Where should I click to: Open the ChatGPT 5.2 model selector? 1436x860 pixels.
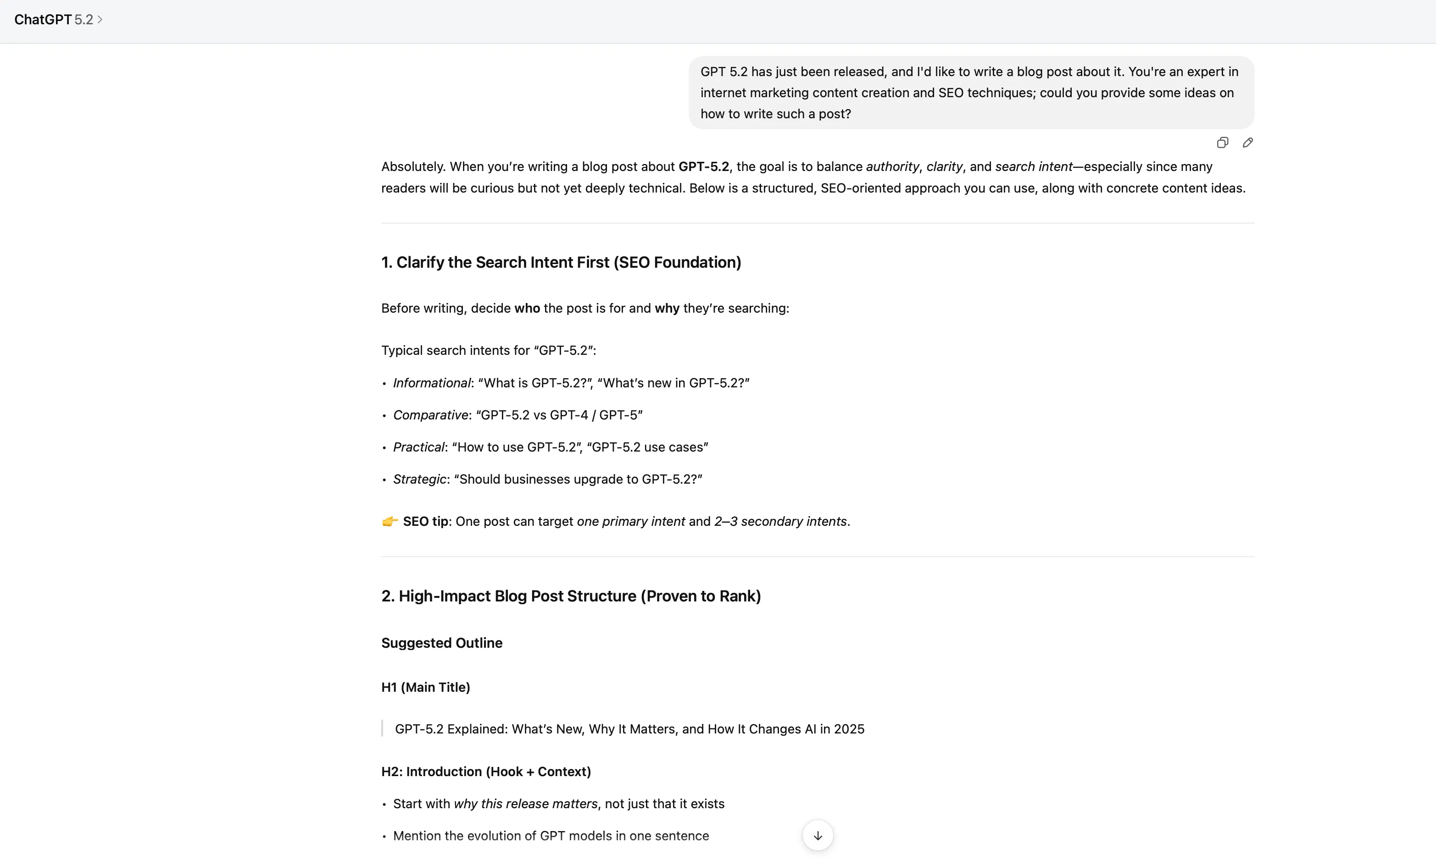(x=58, y=20)
